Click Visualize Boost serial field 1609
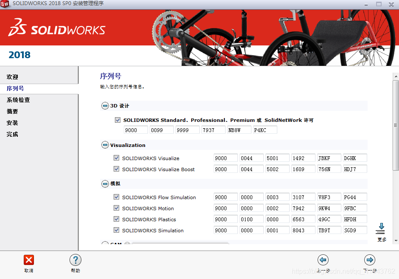The height and width of the screenshot is (279, 399). [x=303, y=169]
